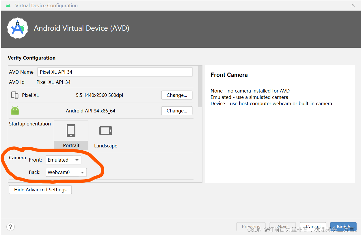Click Change button for Pixel XL device

[177, 95]
